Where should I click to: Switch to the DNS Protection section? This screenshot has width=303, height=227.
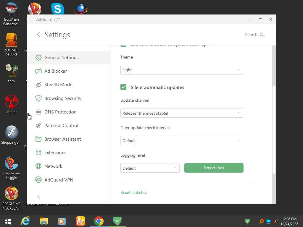coord(69,112)
